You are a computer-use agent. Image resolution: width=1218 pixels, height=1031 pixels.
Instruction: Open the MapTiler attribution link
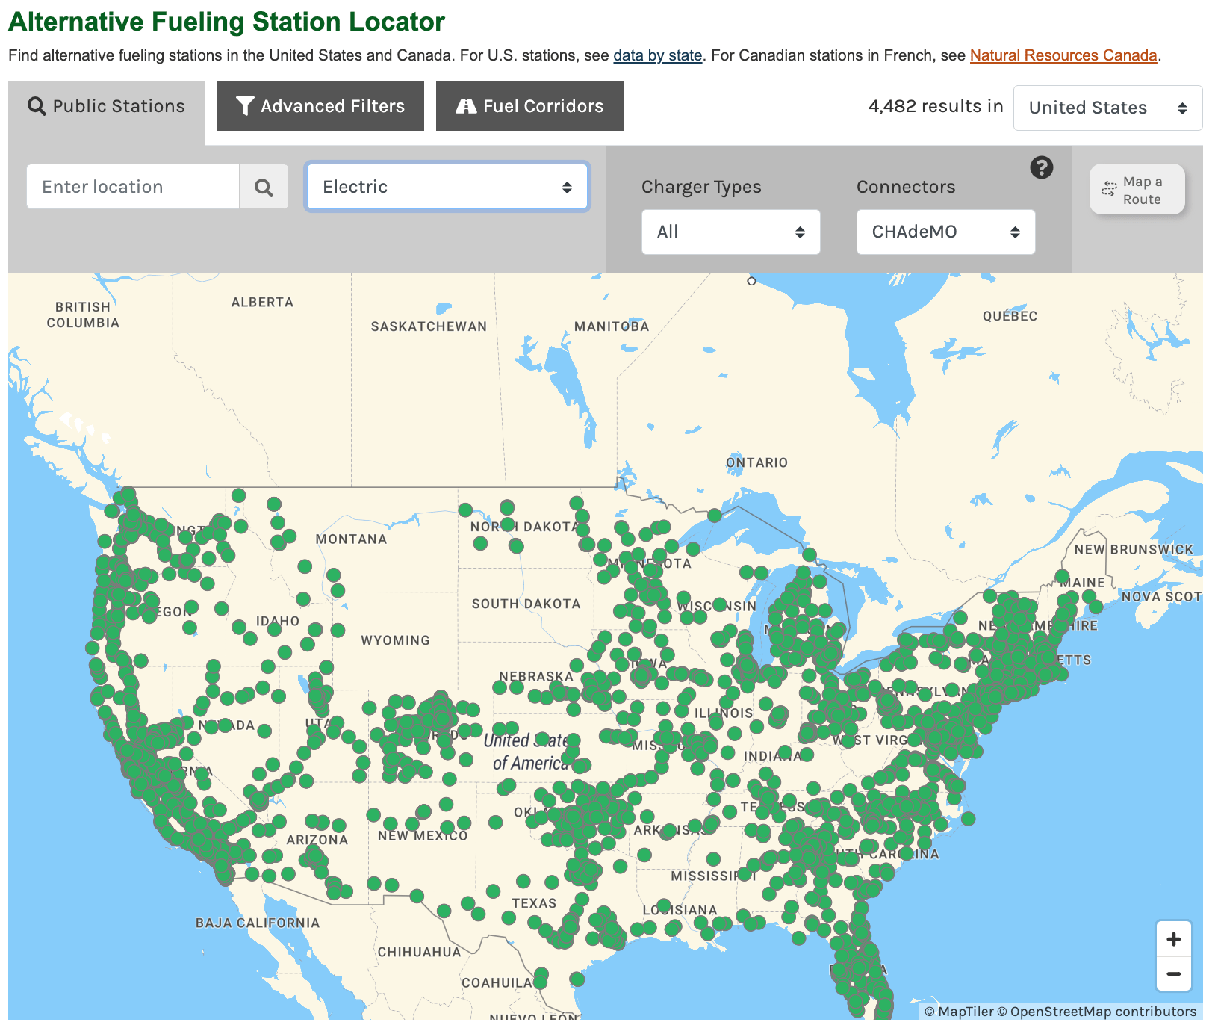tap(965, 1012)
